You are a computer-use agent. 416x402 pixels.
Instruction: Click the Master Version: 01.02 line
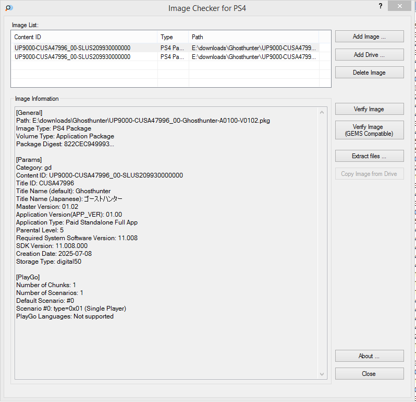click(47, 207)
